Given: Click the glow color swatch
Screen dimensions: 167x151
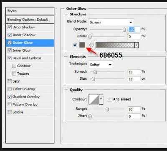Looking at the screenshot, I should (82, 45).
